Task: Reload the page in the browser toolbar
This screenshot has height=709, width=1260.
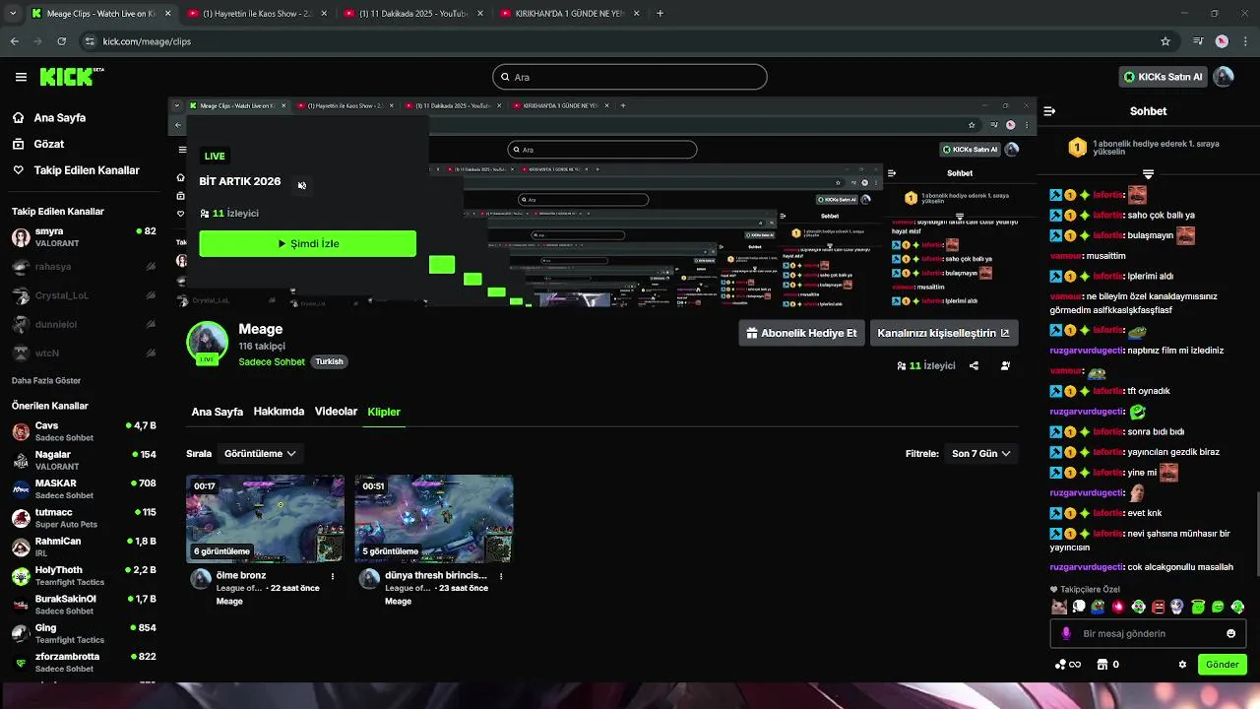Action: [61, 41]
